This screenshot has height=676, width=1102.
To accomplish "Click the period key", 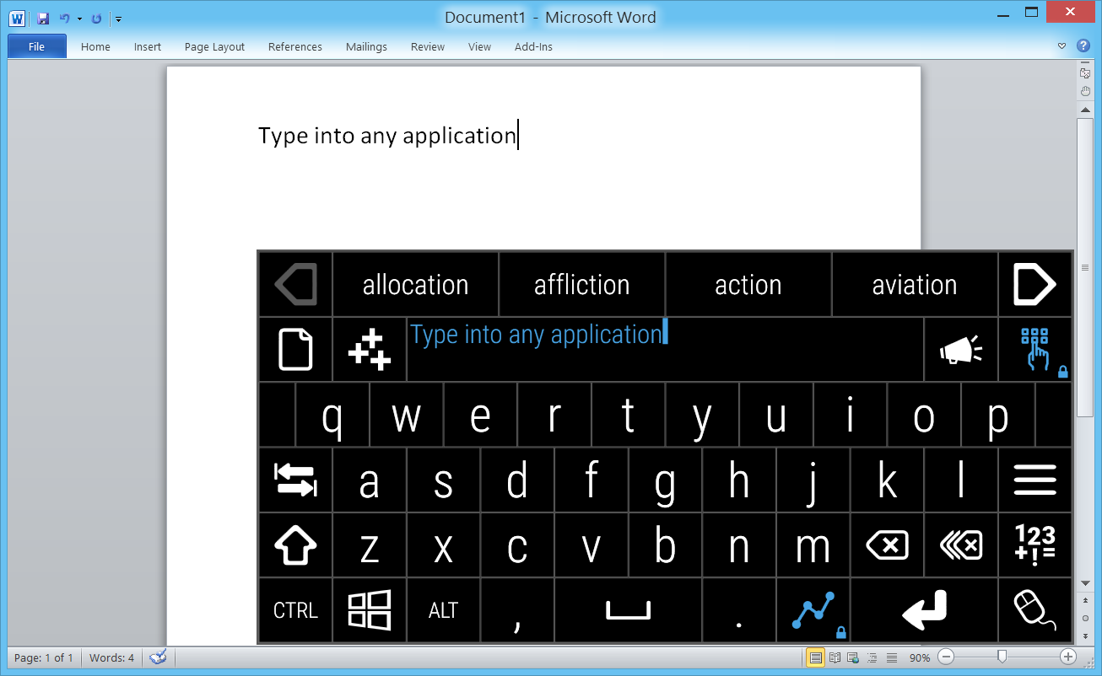I will point(739,609).
